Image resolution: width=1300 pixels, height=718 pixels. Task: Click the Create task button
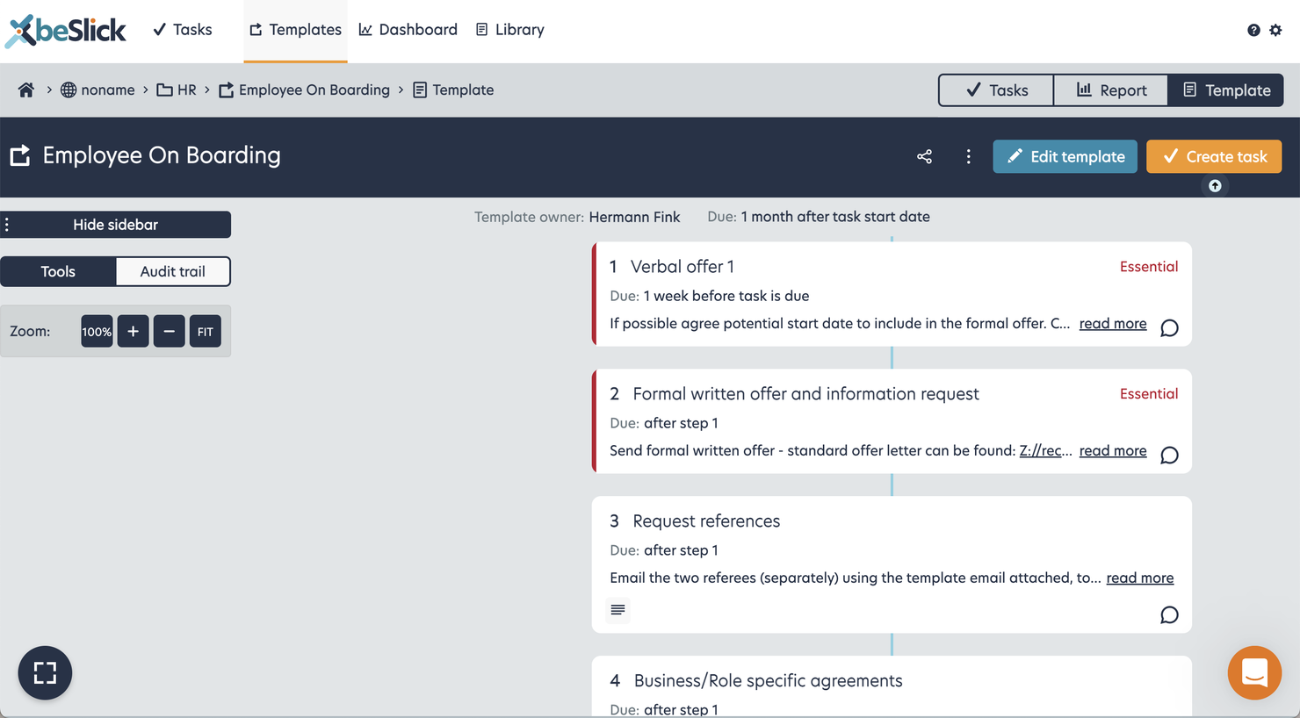pos(1214,156)
